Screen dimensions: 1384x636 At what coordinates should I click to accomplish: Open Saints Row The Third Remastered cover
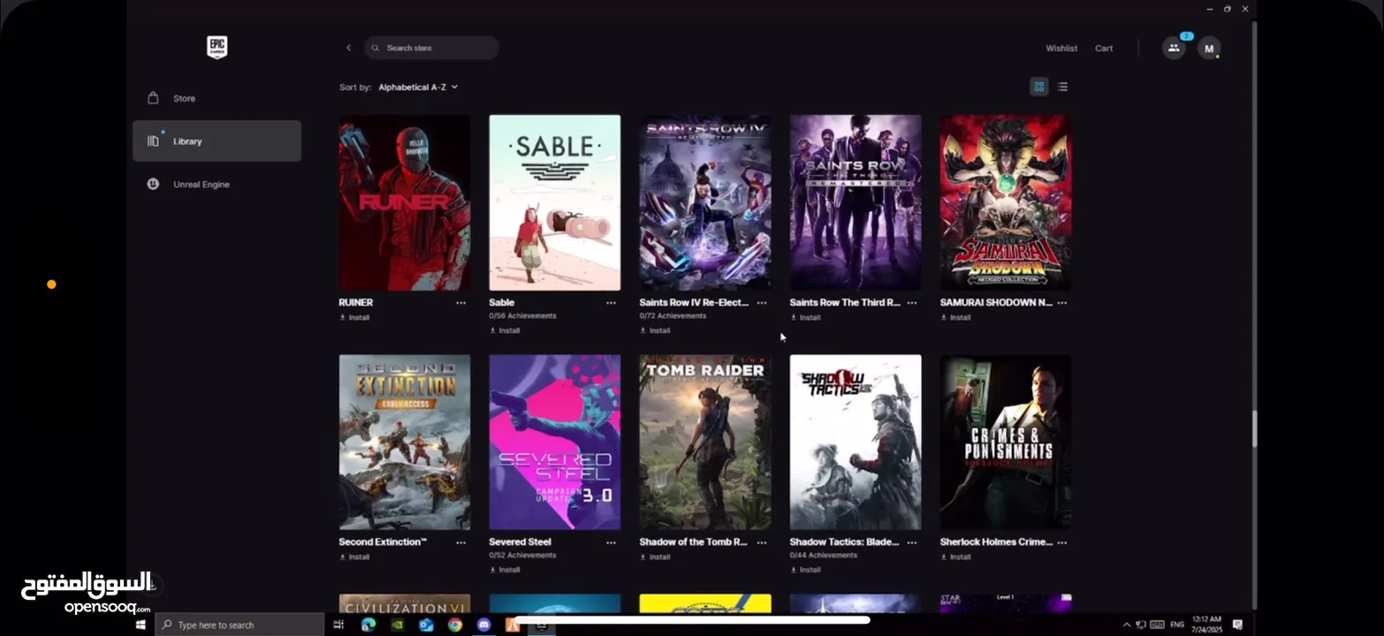coord(855,202)
